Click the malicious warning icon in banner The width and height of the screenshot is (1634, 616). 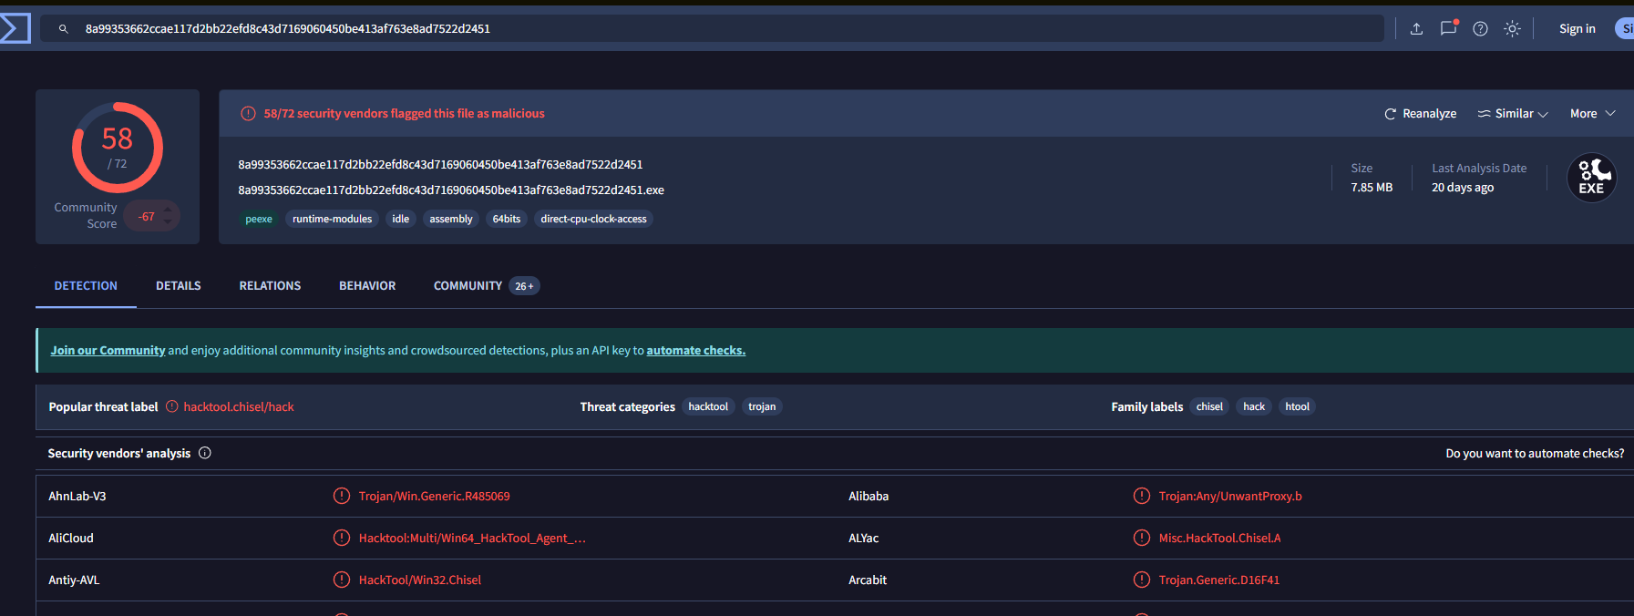[248, 114]
